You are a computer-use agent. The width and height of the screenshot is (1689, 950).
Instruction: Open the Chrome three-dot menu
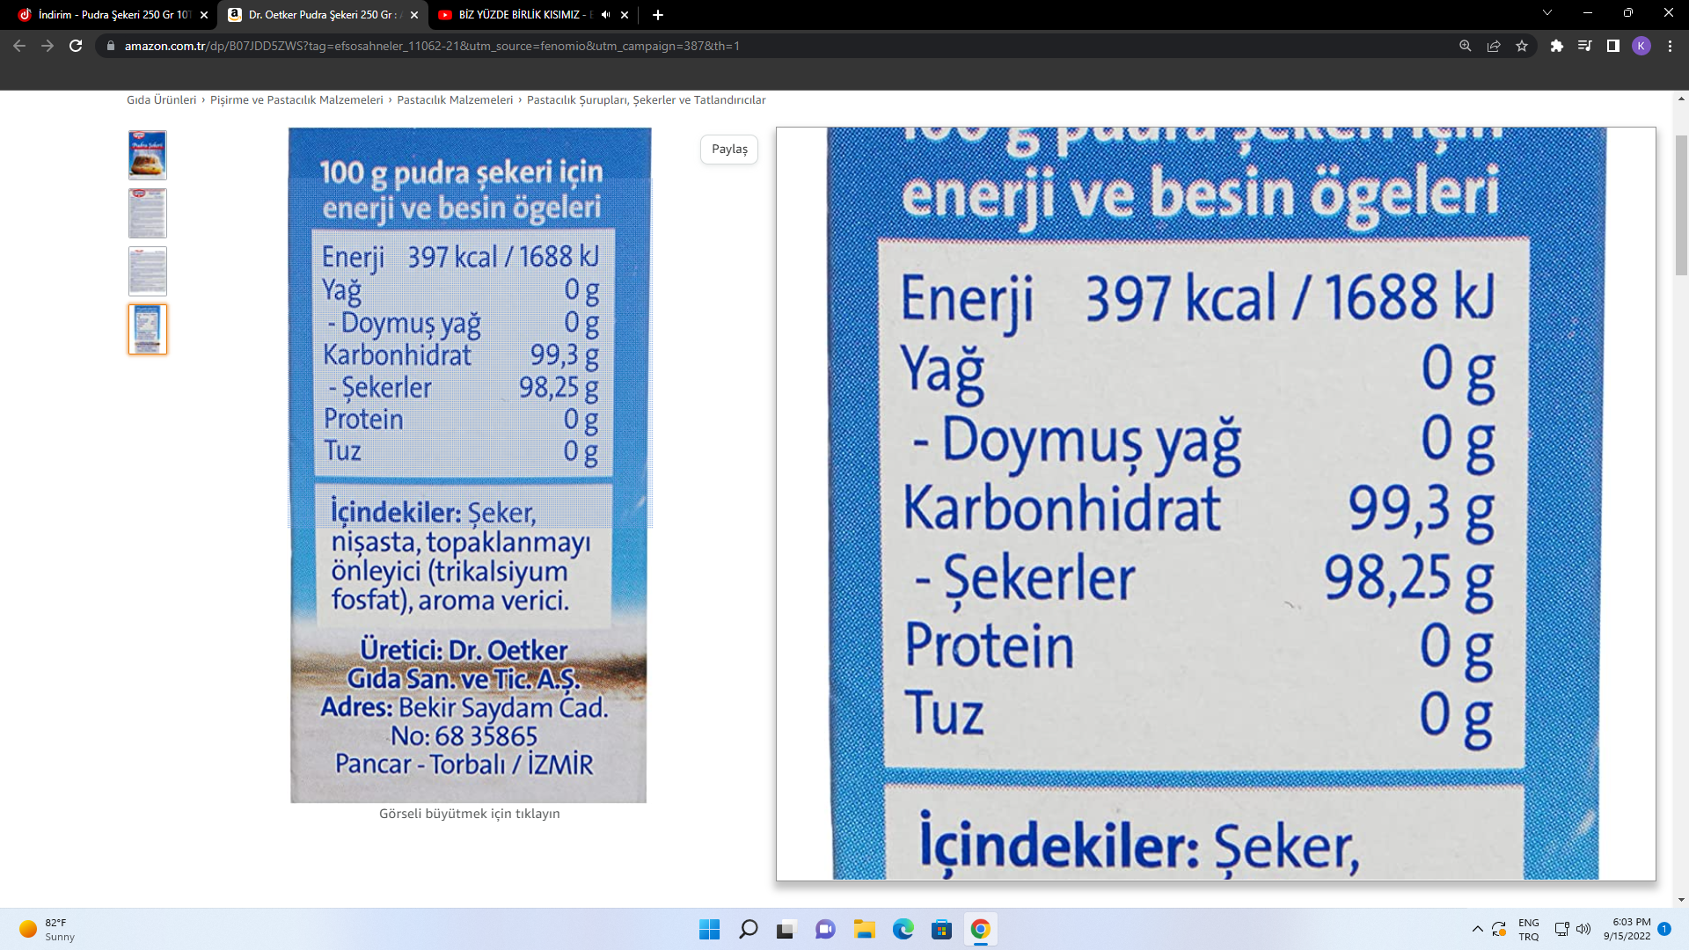pos(1670,46)
